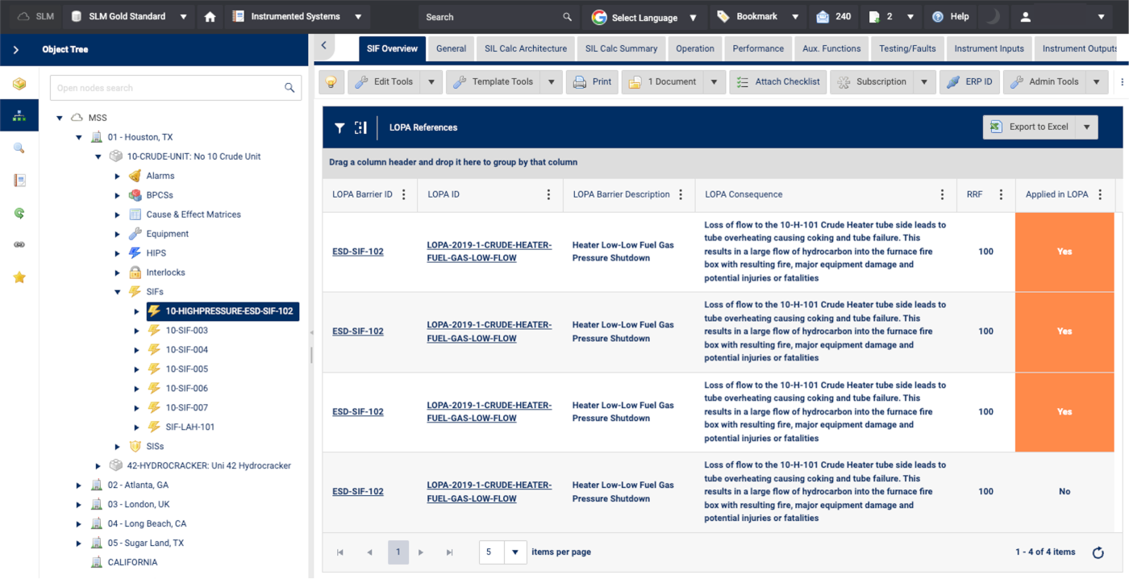The width and height of the screenshot is (1129, 579).
Task: Click the magnifier search icon in left sidebar
Action: (19, 148)
